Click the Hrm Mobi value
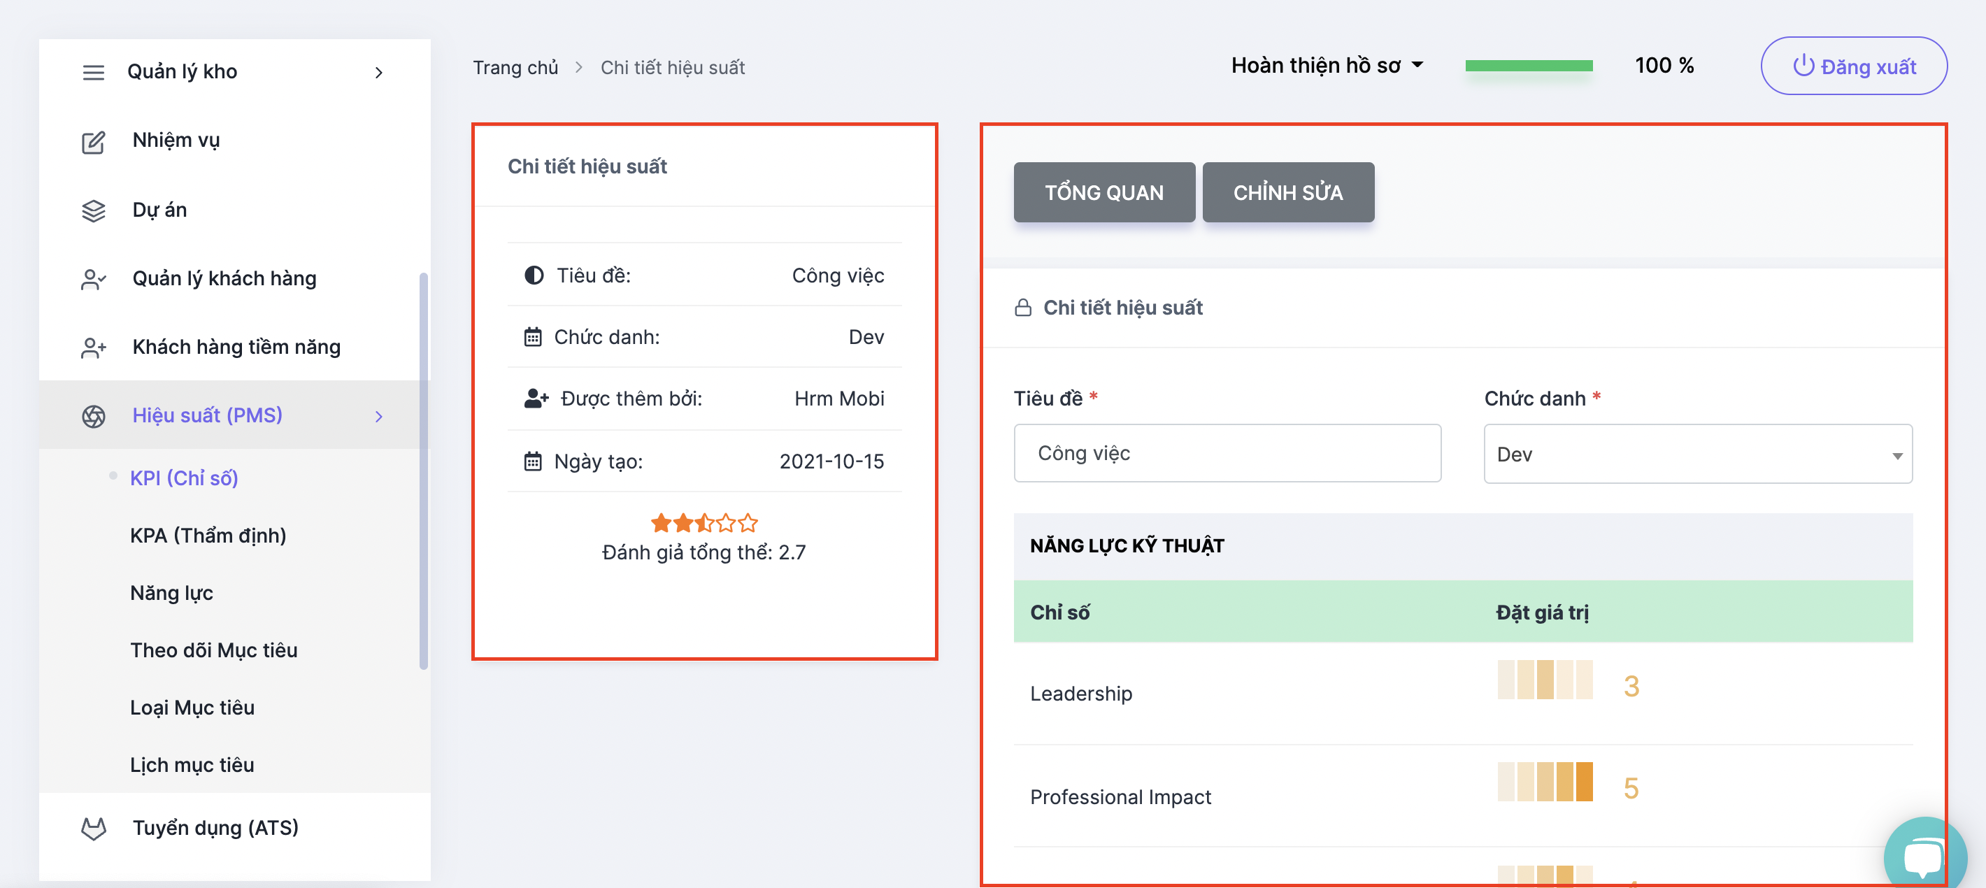Image resolution: width=1986 pixels, height=888 pixels. pos(839,399)
